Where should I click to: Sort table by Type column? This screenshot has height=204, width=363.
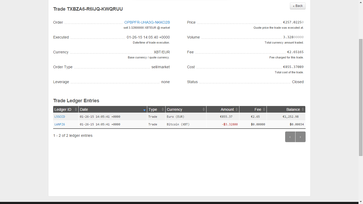156,109
